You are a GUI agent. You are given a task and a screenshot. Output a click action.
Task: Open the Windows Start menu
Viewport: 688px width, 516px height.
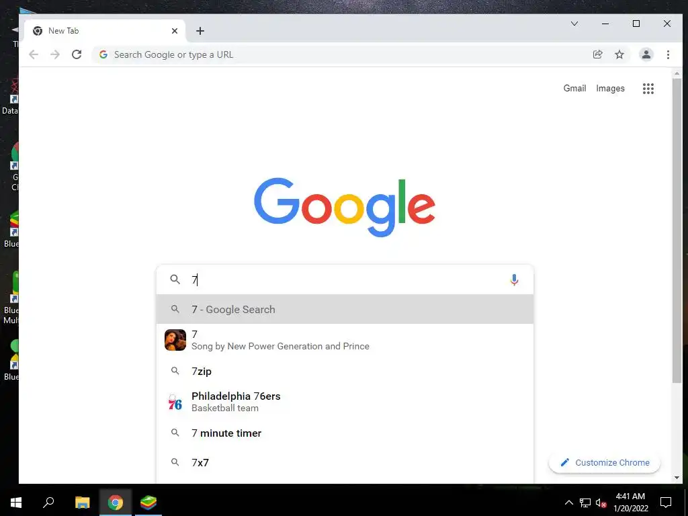16,503
